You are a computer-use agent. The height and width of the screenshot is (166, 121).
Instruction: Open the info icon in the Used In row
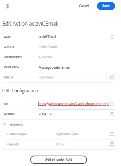(x=112, y=77)
